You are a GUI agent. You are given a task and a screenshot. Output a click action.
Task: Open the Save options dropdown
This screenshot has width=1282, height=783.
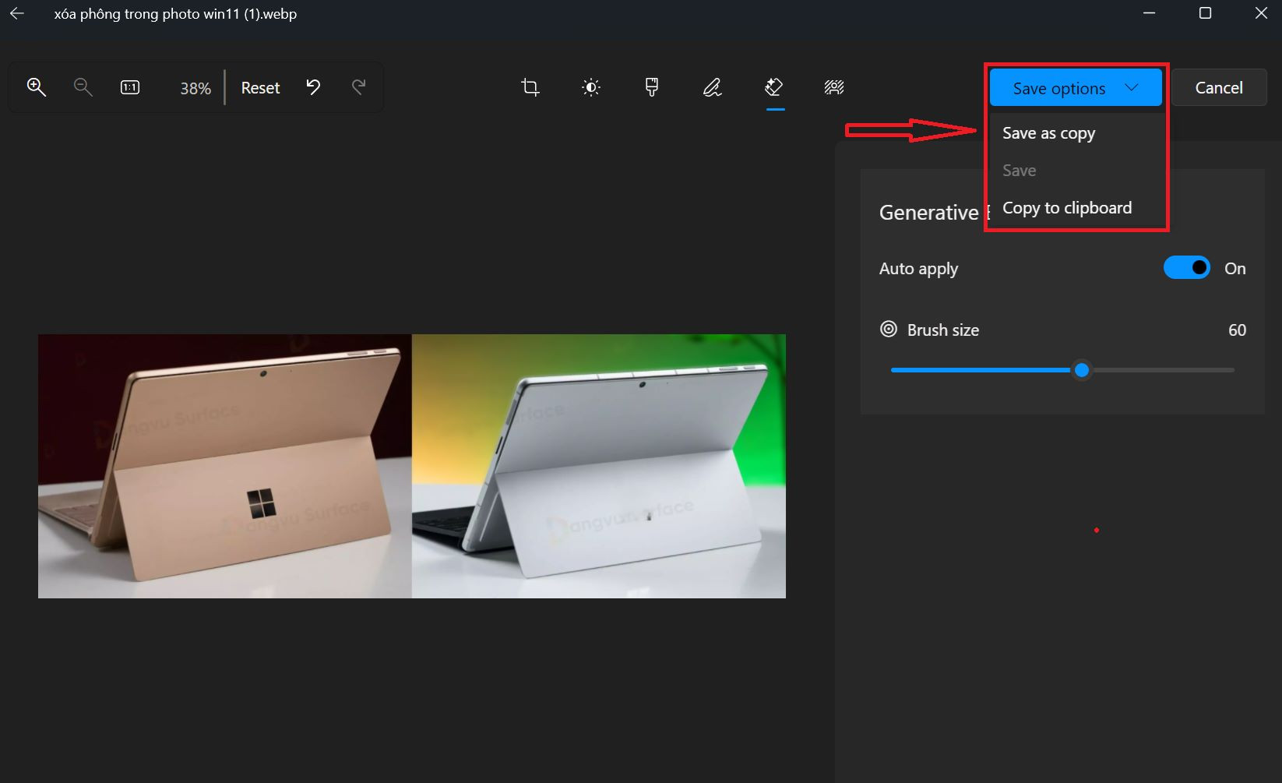point(1073,87)
